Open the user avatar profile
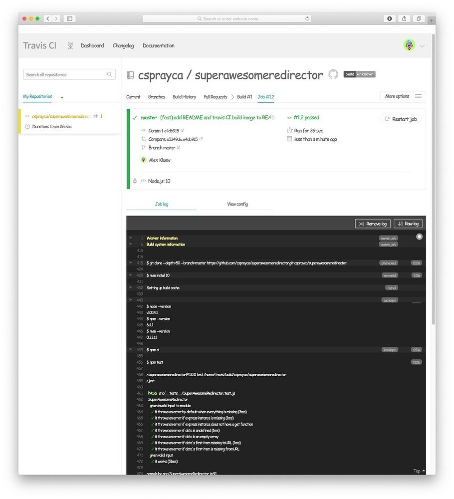Viewport: 454px width, 499px height. coord(409,45)
